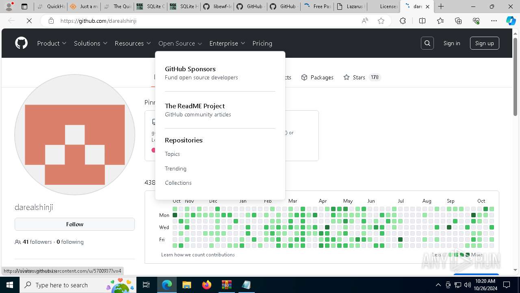Switch to the QuickHash browser tab

coord(50,7)
